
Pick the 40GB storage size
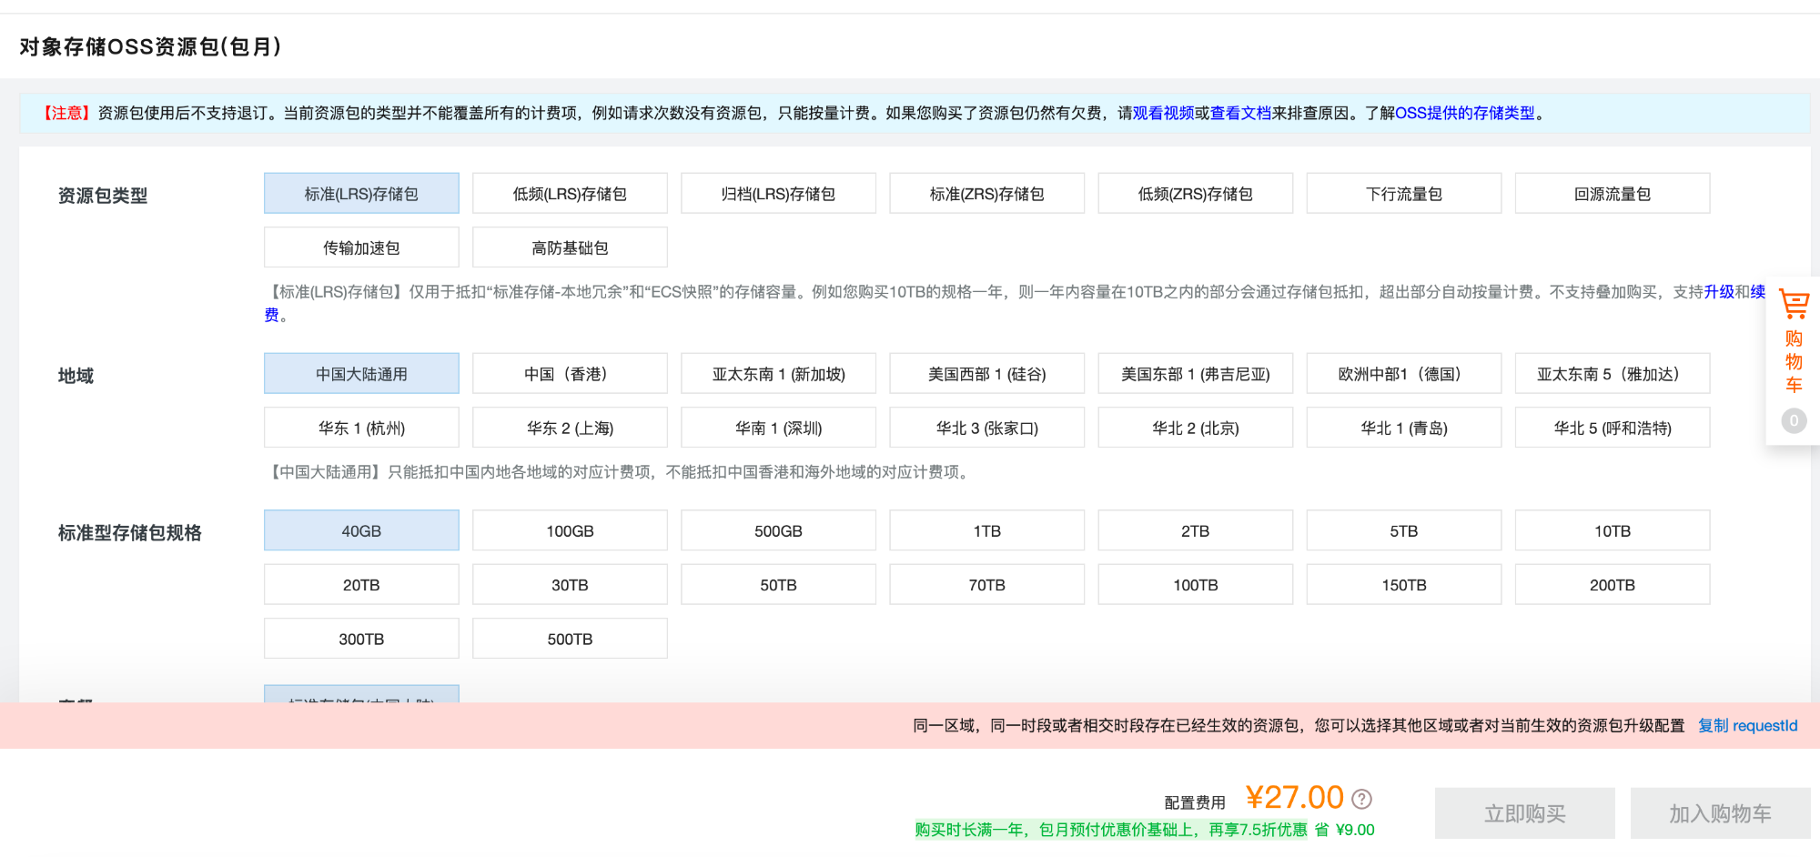[x=361, y=530]
